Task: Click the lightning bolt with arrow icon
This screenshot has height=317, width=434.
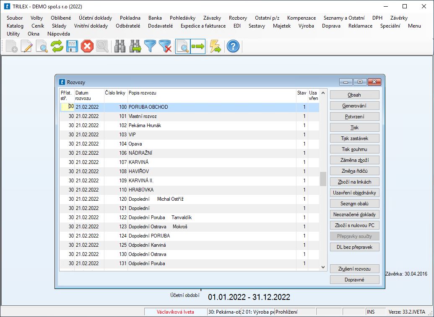Action: (x=216, y=46)
